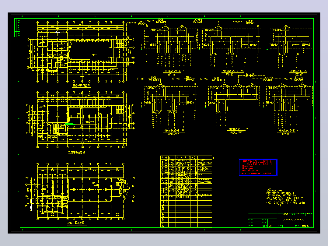Click the ???????????? drawing name in title block
Screen dimensions: 328x246
(x=294, y=220)
